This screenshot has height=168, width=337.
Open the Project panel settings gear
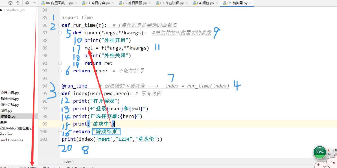tap(27, 3)
